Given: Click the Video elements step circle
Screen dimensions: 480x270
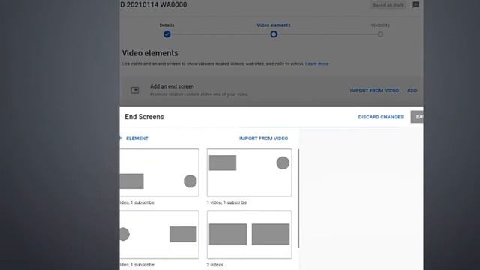Looking at the screenshot, I should point(274,34).
